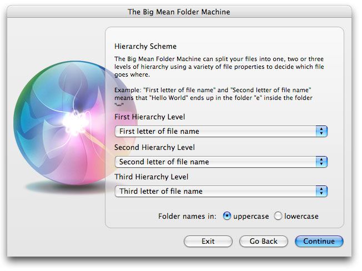Click the "Folder names in:" label

(187, 216)
